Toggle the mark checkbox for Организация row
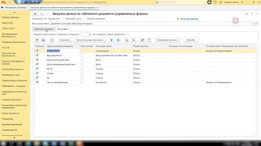The height and width of the screenshot is (146, 261). pos(37,51)
